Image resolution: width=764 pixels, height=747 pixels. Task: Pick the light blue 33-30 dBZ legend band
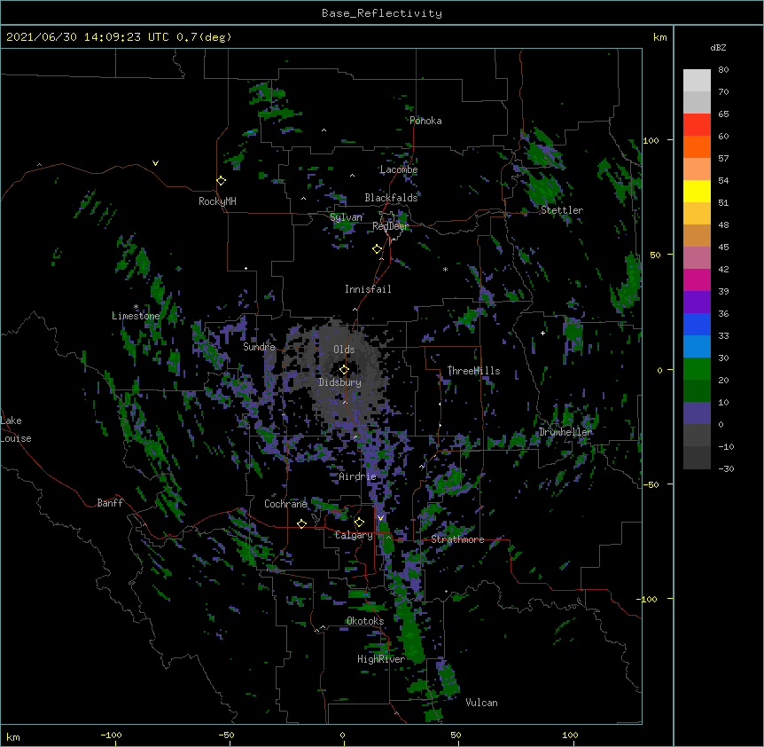tap(697, 347)
